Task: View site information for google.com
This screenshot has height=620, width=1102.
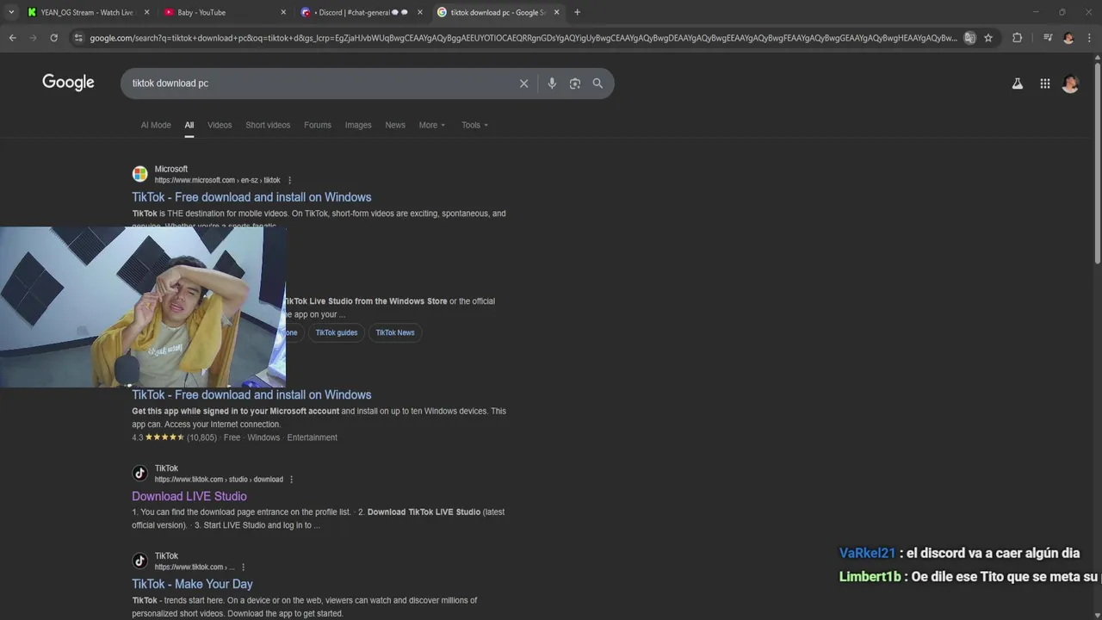Action: click(x=78, y=38)
